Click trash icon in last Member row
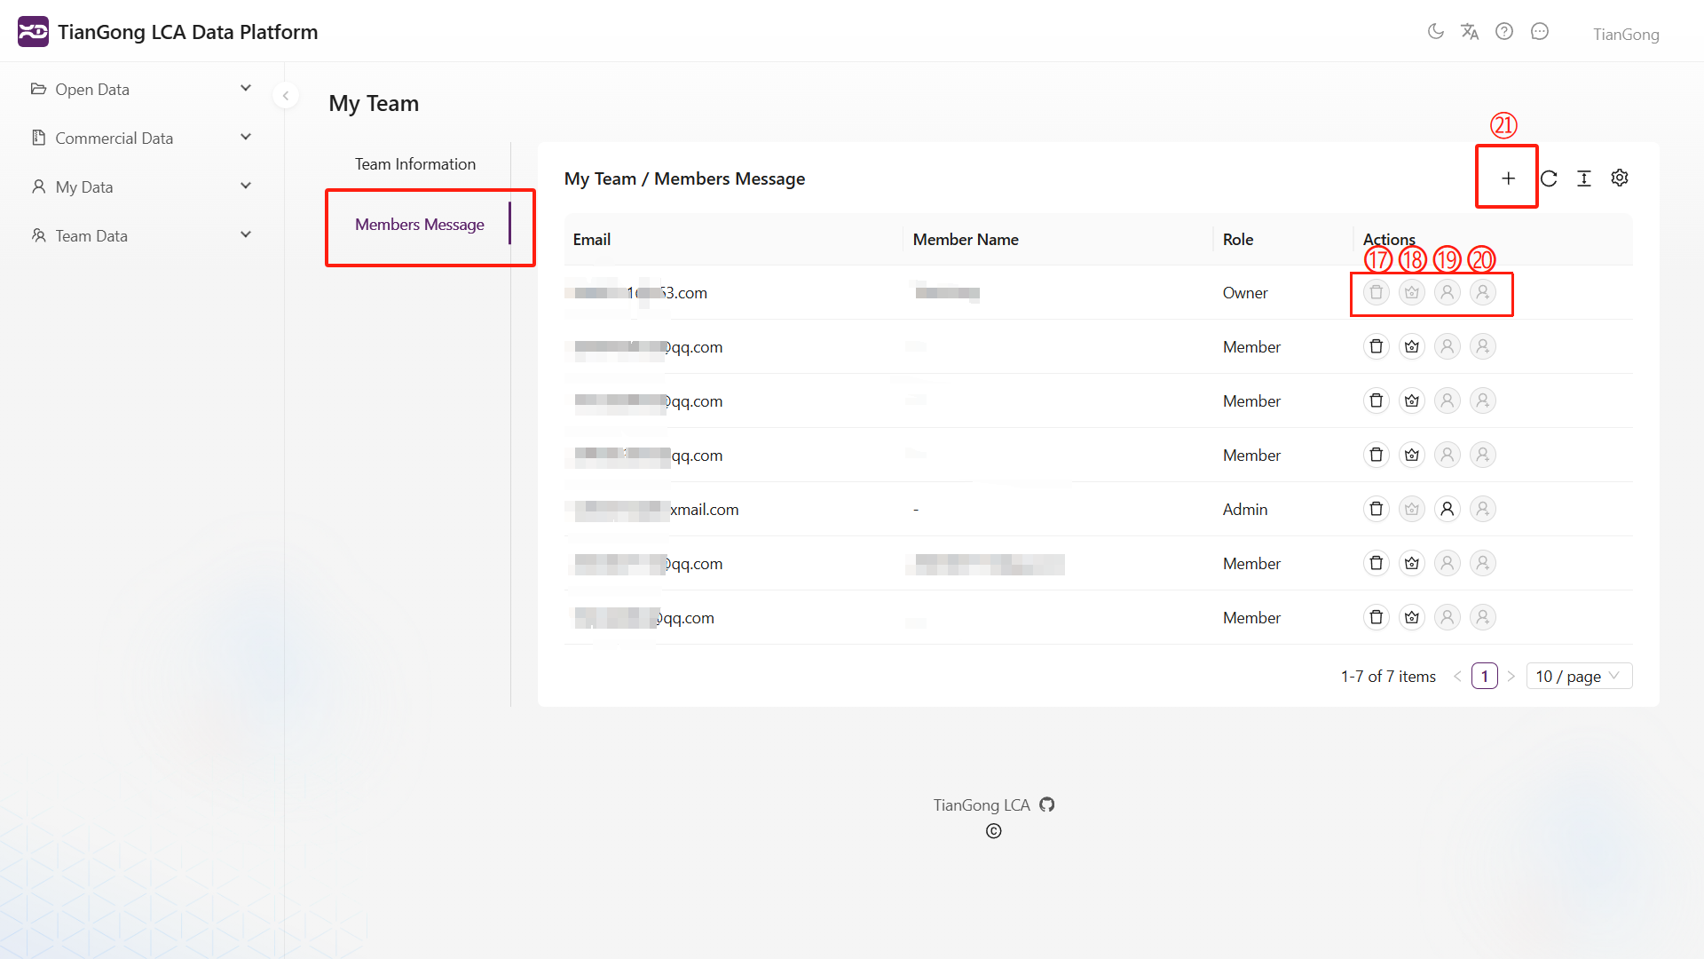Screen dimensions: 1704x959 (x=1377, y=617)
